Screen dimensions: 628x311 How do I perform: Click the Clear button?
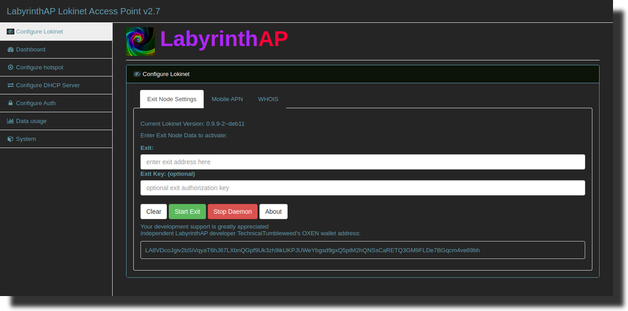pos(154,212)
